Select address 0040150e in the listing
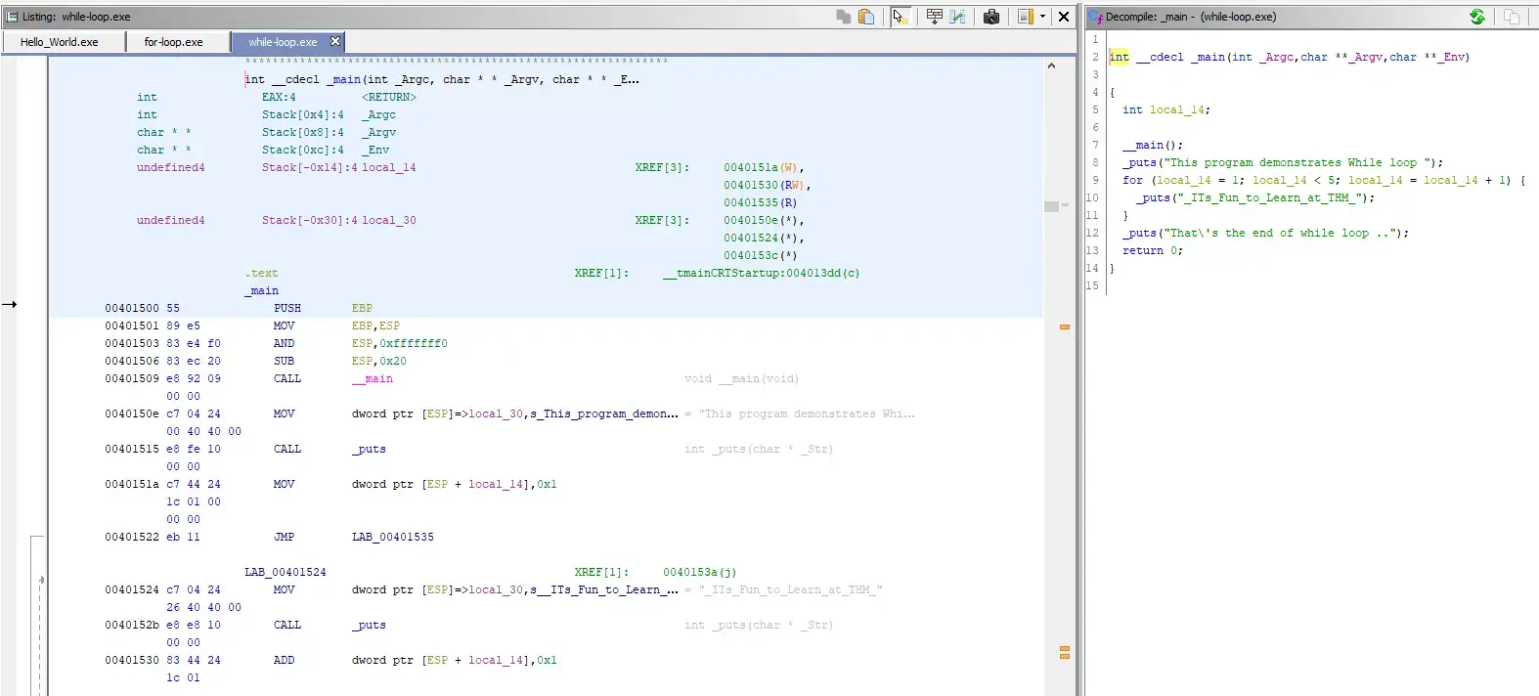This screenshot has height=696, width=1539. click(132, 413)
